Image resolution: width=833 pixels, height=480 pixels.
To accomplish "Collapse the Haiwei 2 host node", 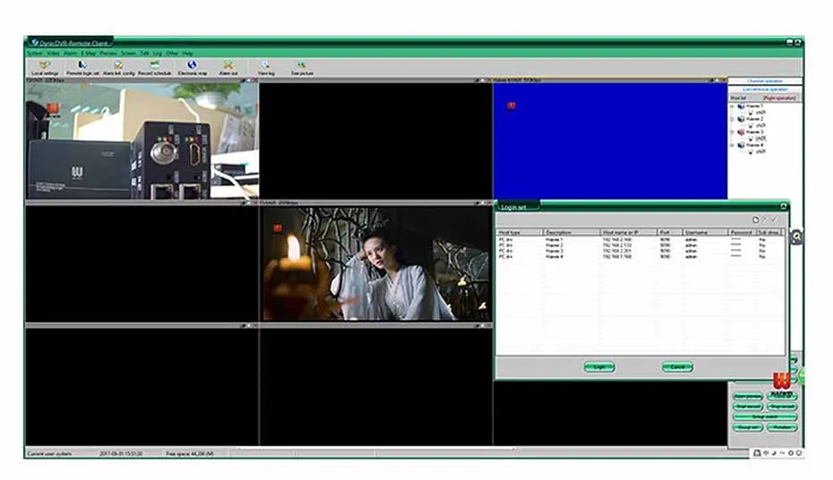I will pyautogui.click(x=733, y=119).
